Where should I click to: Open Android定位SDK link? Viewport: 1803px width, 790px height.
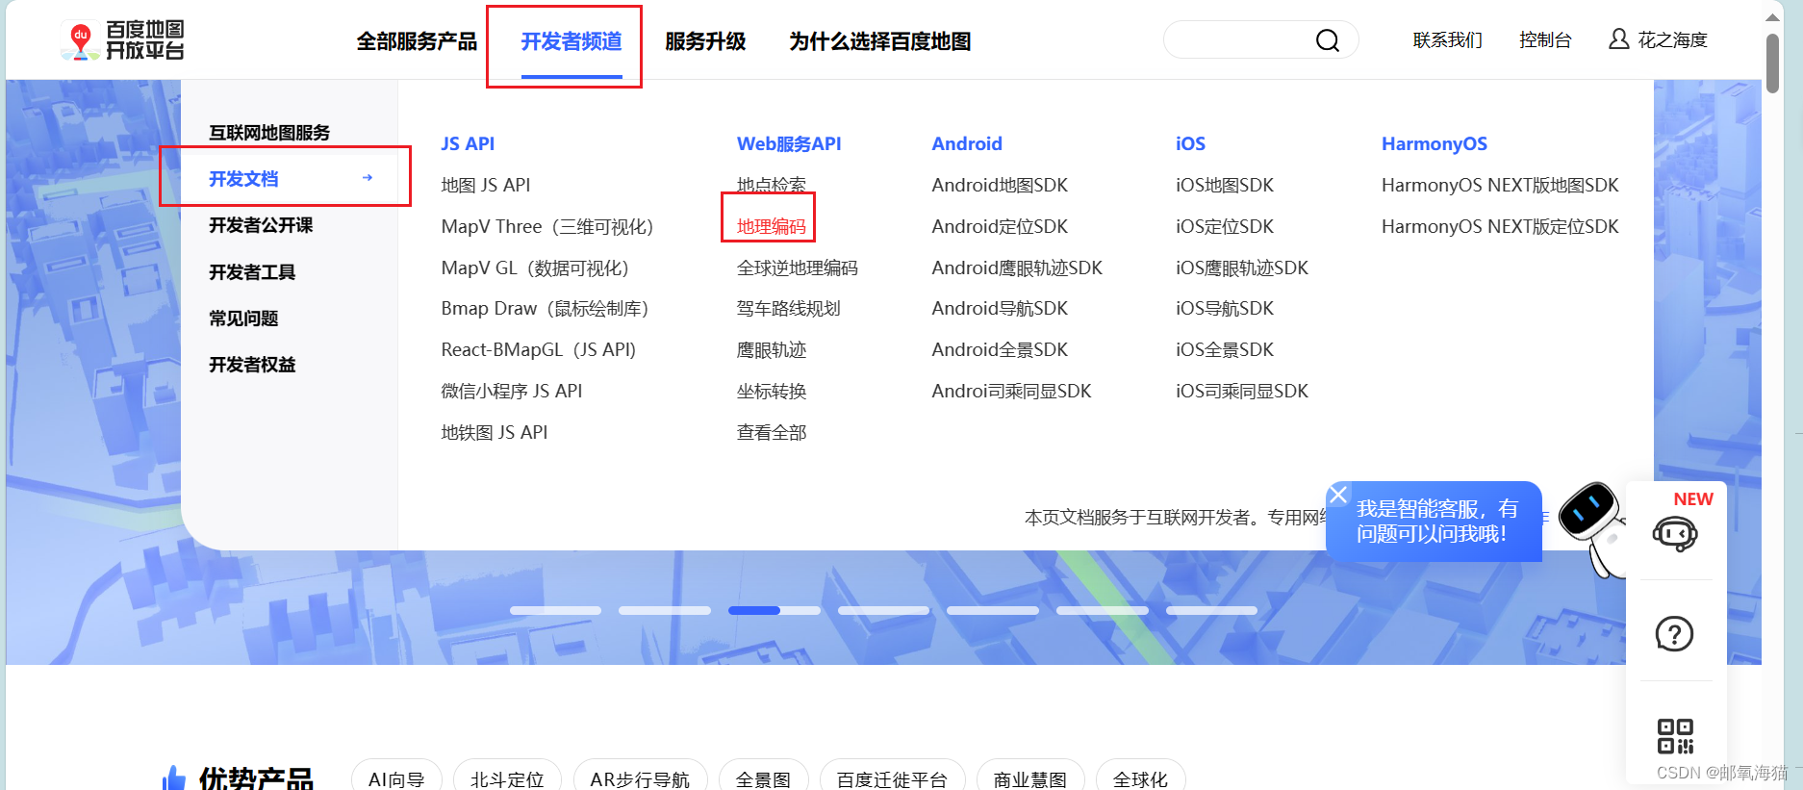[1000, 226]
